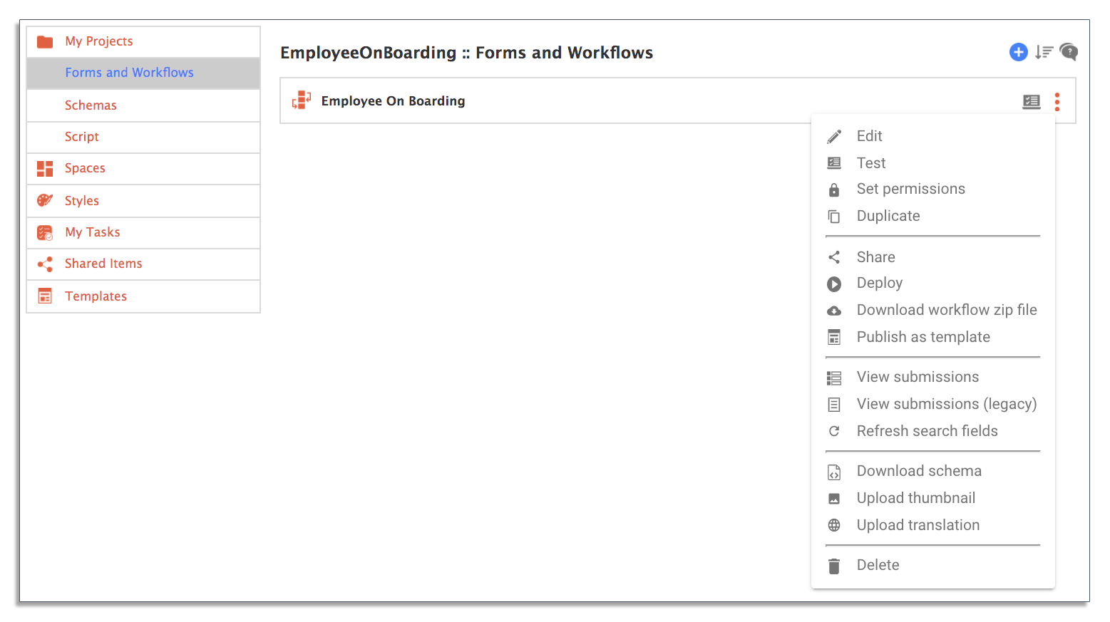Image resolution: width=1110 pixels, height=622 pixels.
Task: Open Templates section
Action: click(143, 296)
